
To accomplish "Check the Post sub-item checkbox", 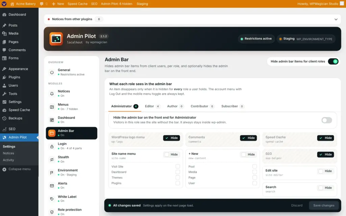I will 255,166.
